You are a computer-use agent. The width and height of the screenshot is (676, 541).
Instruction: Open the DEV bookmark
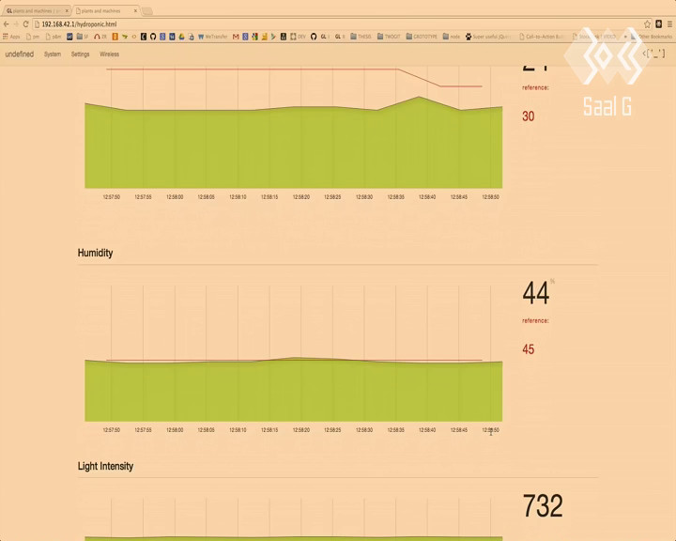[298, 37]
